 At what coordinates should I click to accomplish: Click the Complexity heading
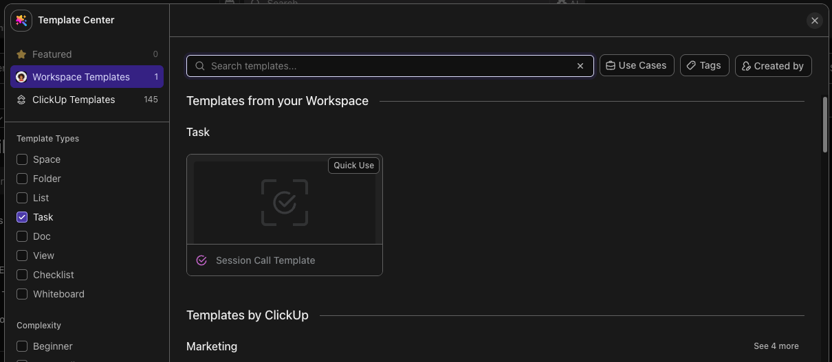point(39,326)
